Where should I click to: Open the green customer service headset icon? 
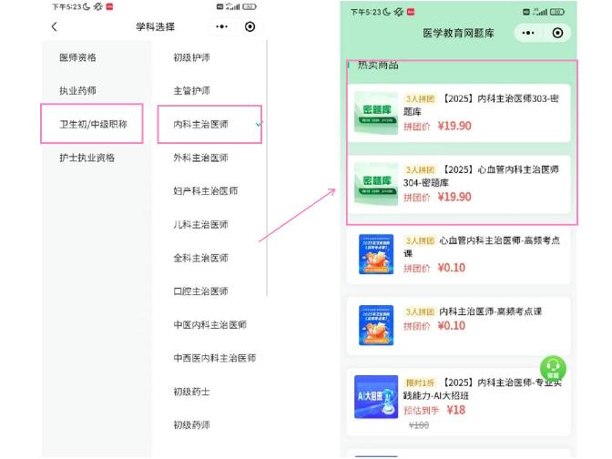tap(553, 369)
